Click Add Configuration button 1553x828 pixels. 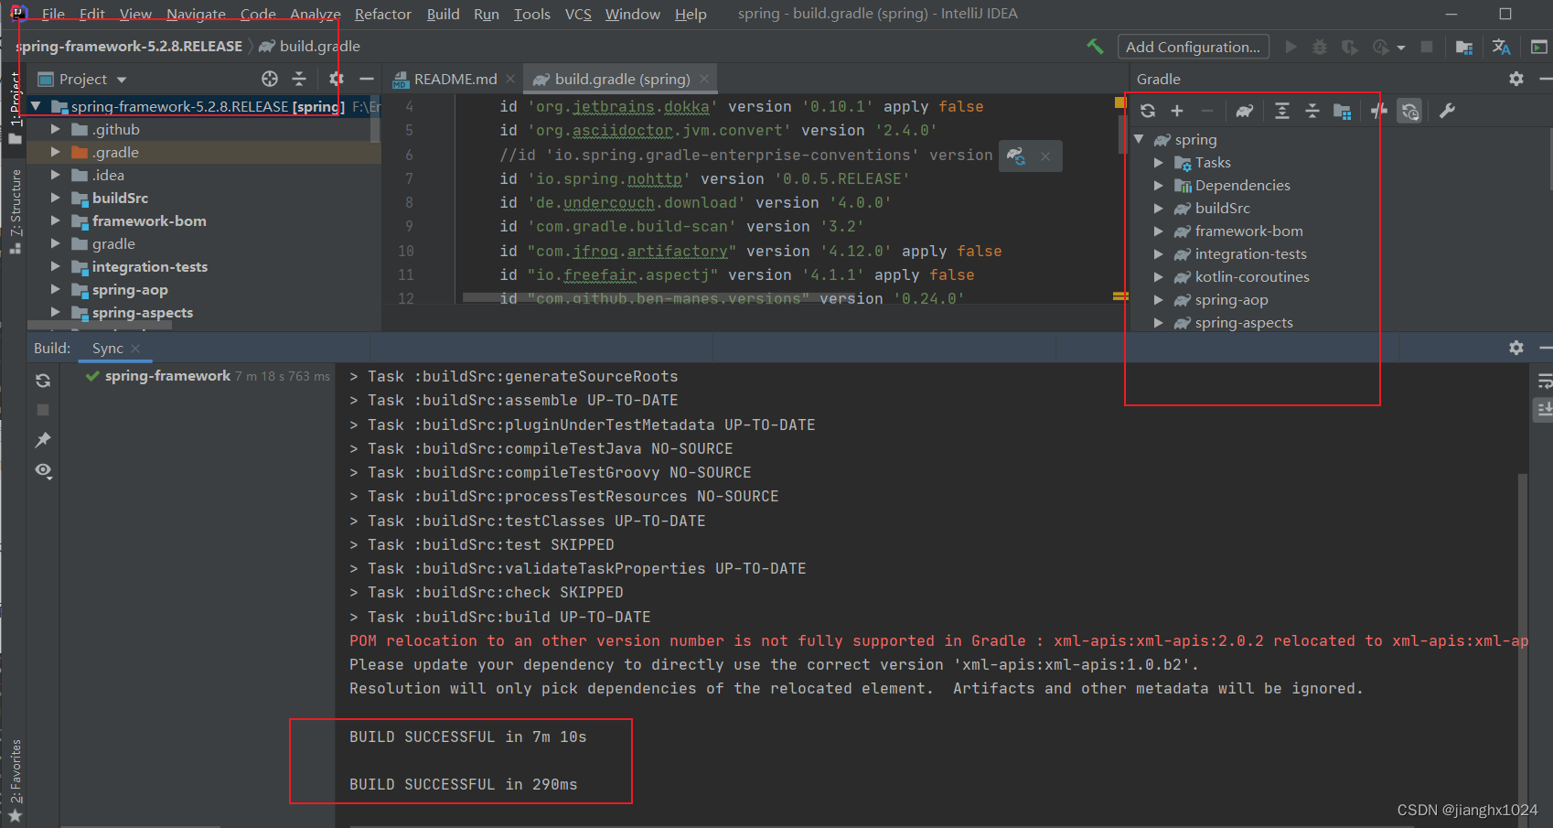tap(1193, 47)
